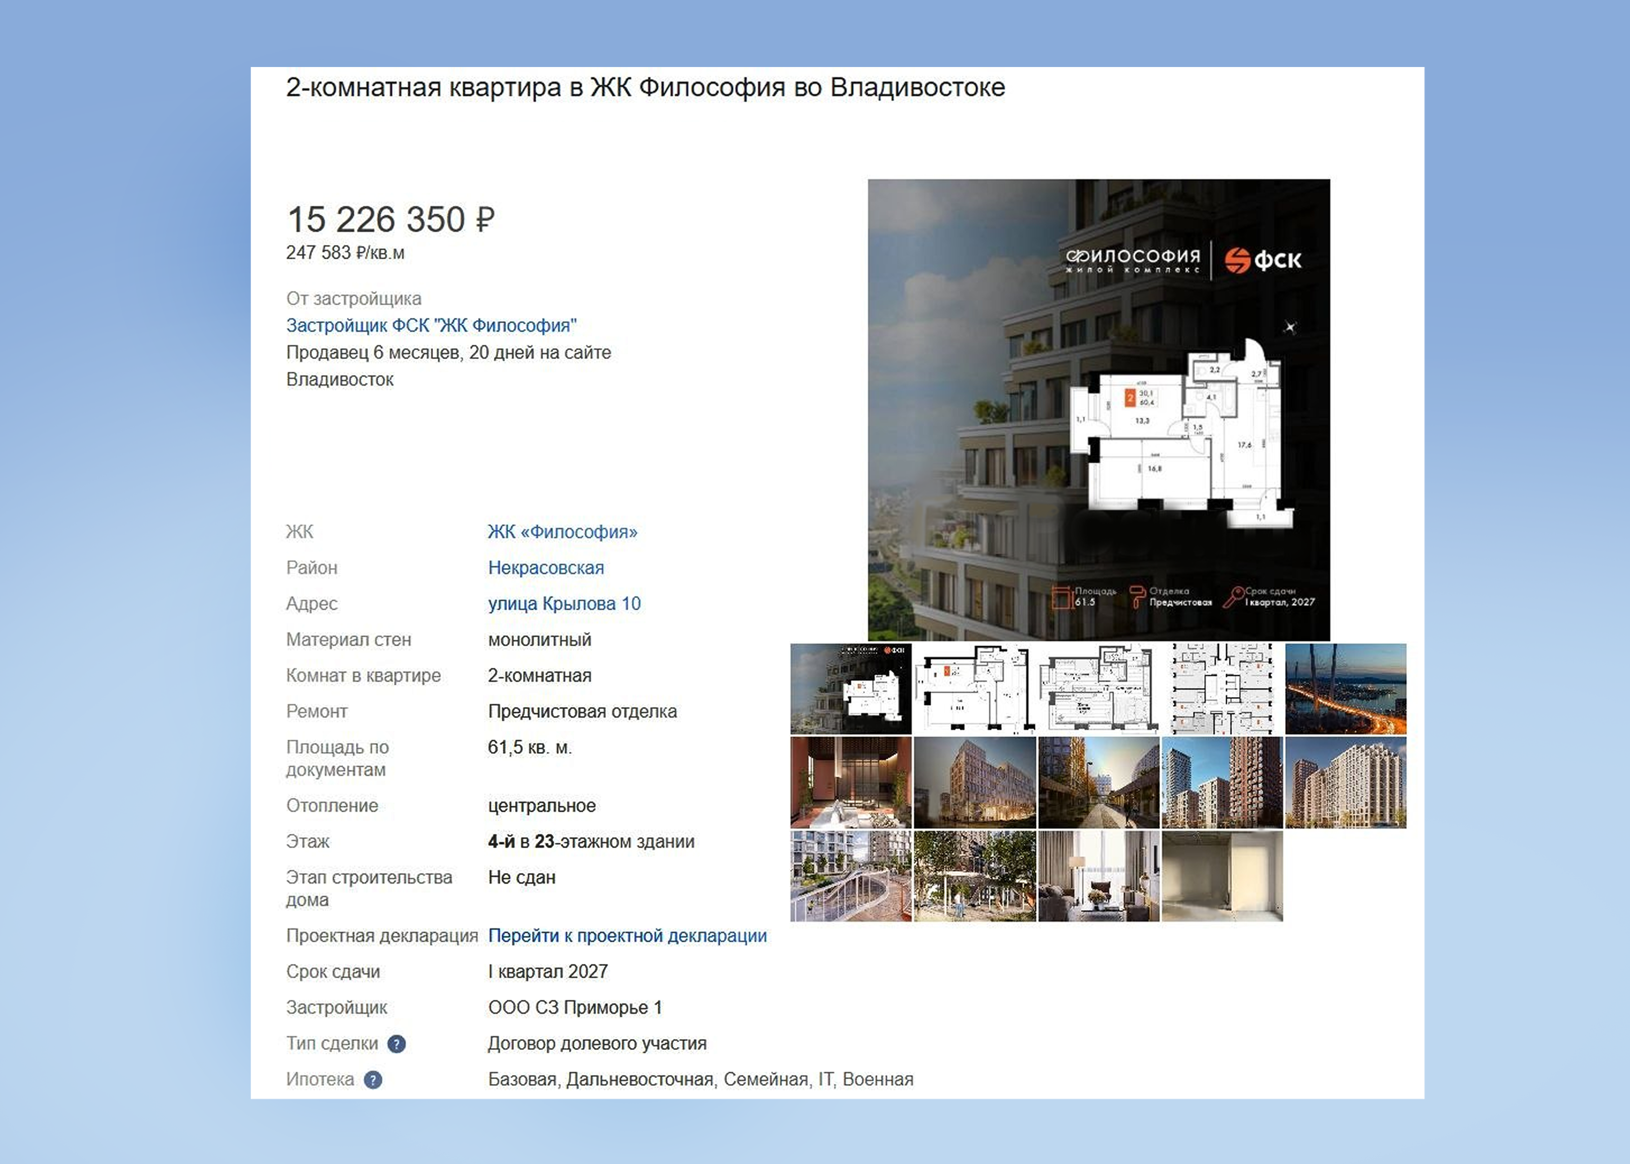View white residential building render thumbnail
This screenshot has width=1630, height=1164.
1345,782
